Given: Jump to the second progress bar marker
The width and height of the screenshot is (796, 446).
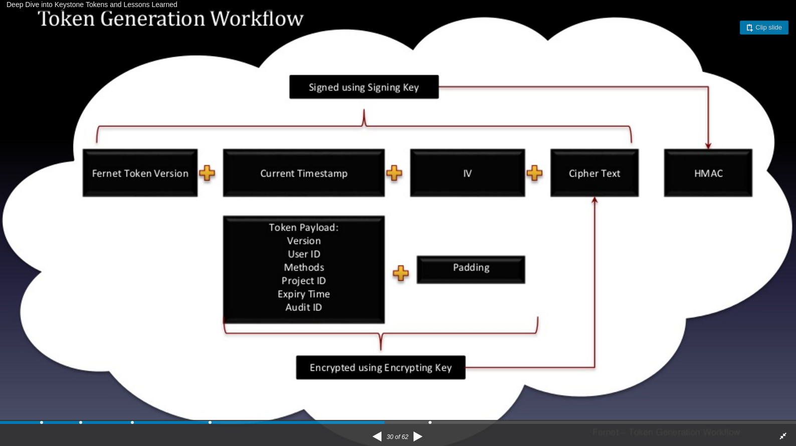Looking at the screenshot, I should tap(81, 422).
